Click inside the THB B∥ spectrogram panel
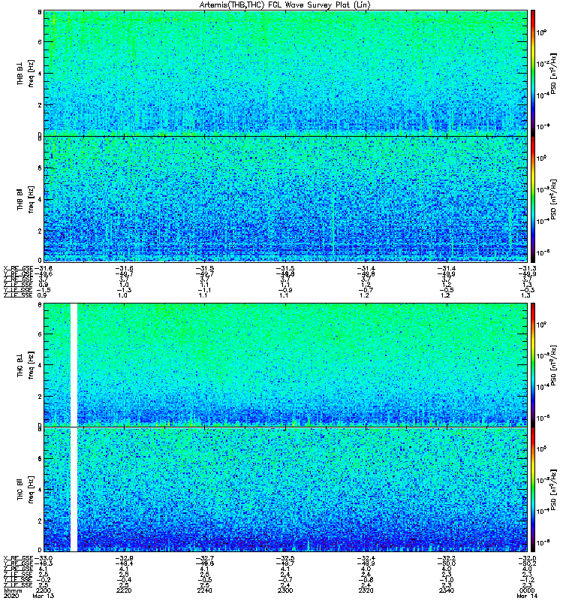This screenshot has height=601, width=563. click(x=286, y=199)
